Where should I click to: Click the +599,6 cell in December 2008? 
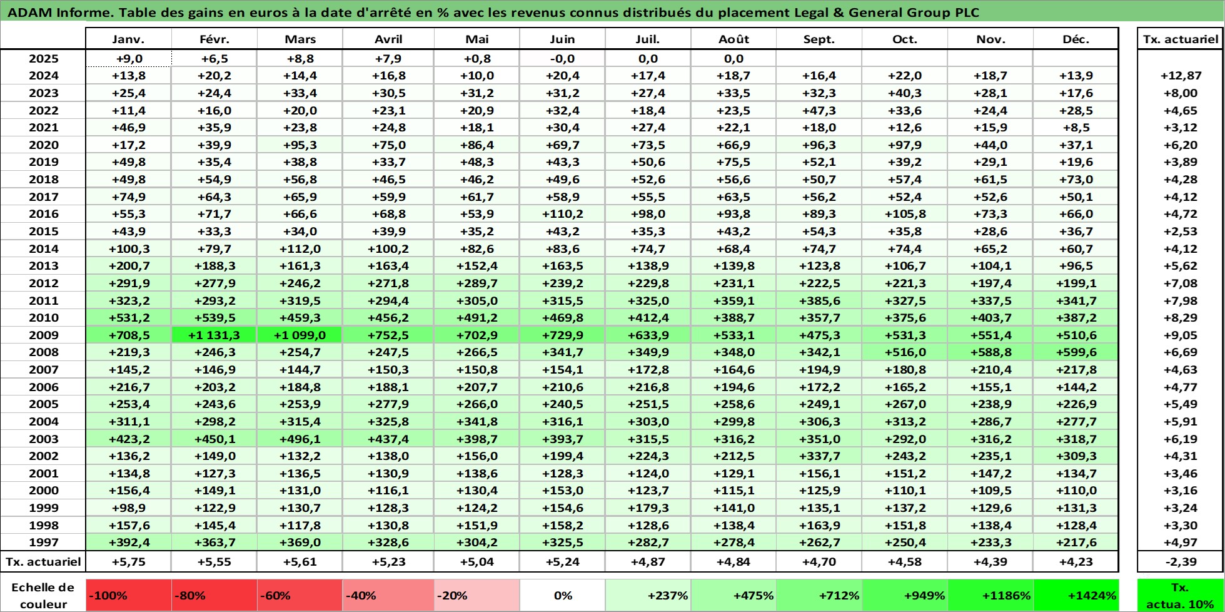[1076, 352]
